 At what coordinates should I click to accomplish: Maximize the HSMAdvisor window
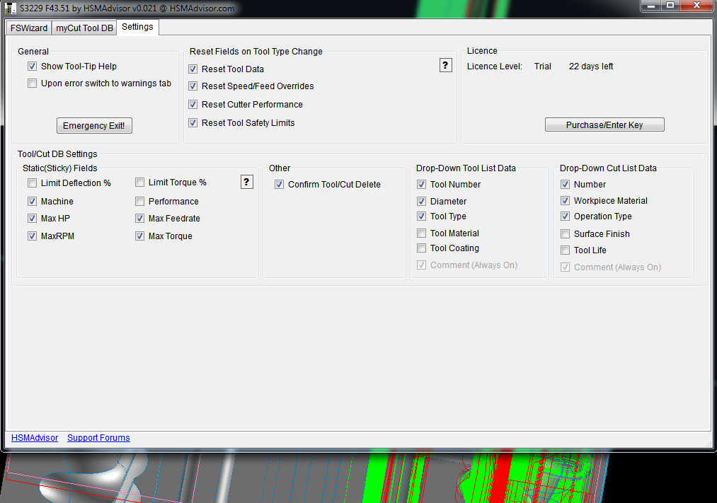670,6
